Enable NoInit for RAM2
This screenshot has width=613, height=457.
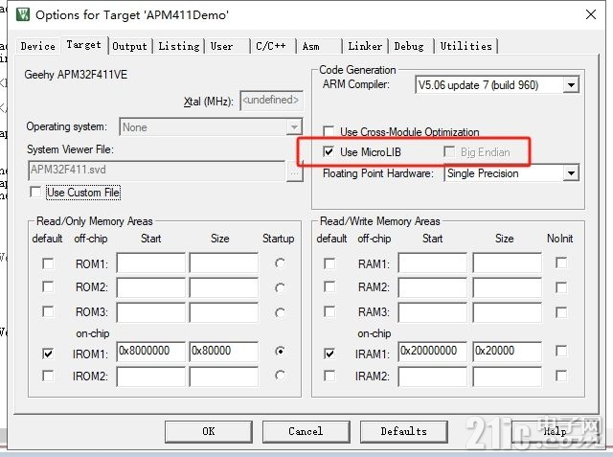pos(561,287)
